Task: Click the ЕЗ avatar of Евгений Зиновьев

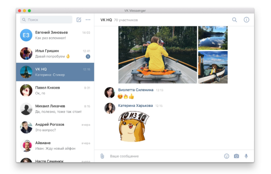Action: [x=26, y=35]
